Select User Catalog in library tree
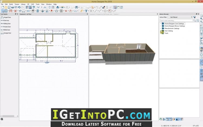The image size is (203, 127). [x=169, y=31]
